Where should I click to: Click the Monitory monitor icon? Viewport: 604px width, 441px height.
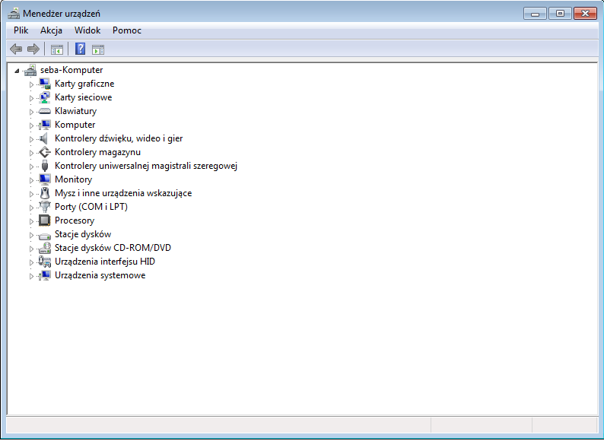tap(45, 179)
